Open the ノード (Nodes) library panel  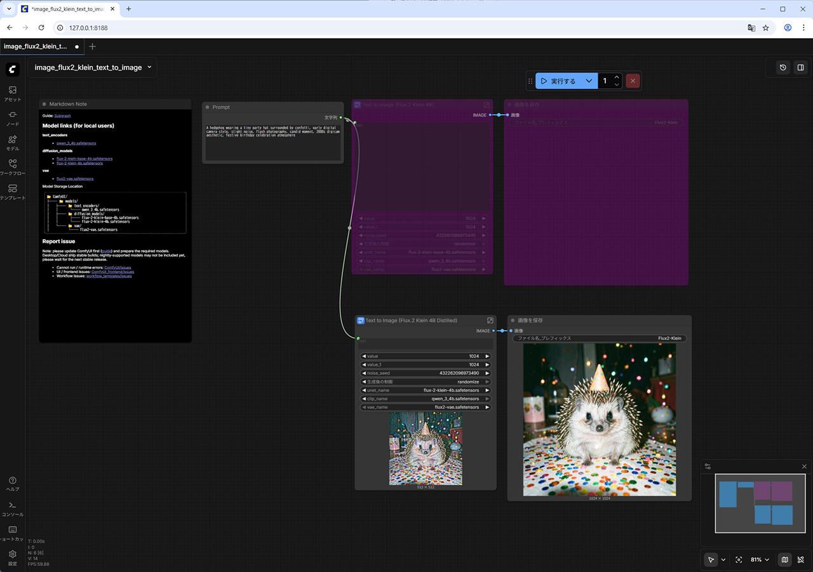click(13, 118)
